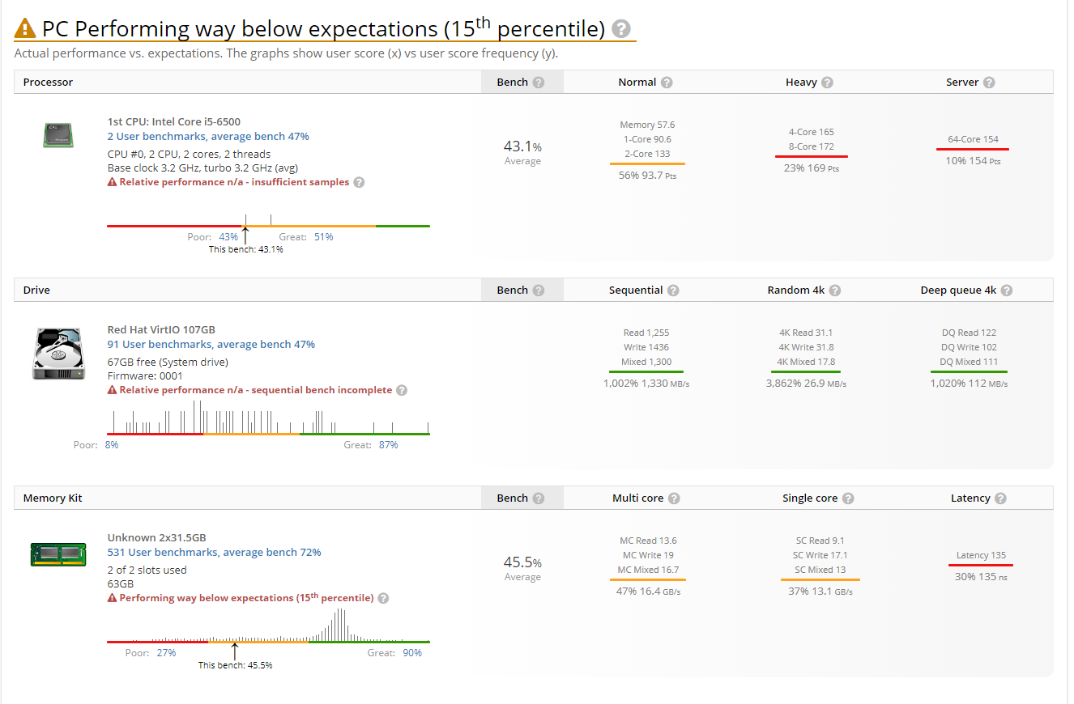Click the help icon beside Latency header
Image resolution: width=1074 pixels, height=704 pixels.
point(1000,498)
